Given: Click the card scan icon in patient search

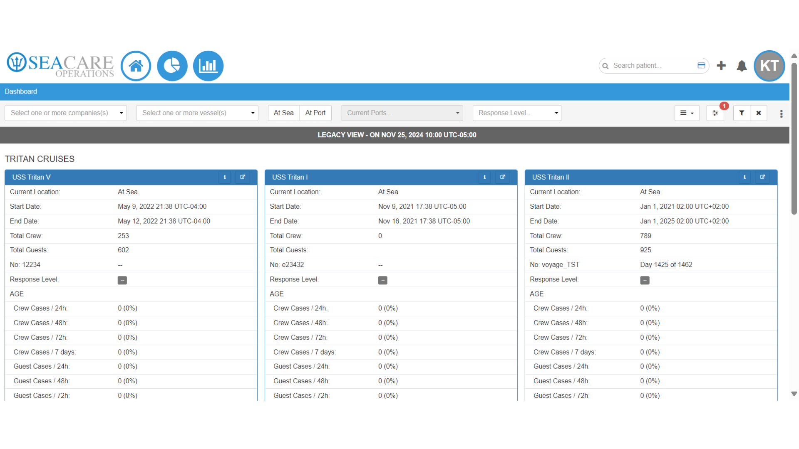Looking at the screenshot, I should [x=701, y=66].
